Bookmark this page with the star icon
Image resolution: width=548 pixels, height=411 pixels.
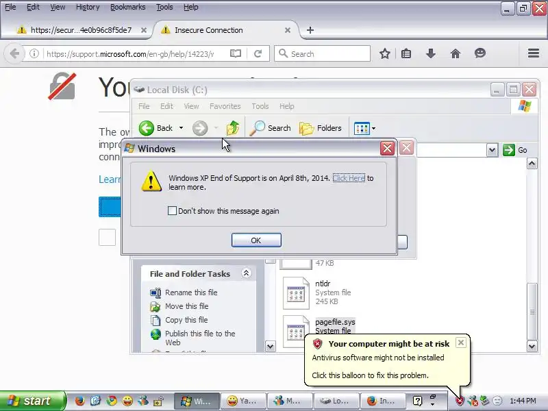point(385,53)
